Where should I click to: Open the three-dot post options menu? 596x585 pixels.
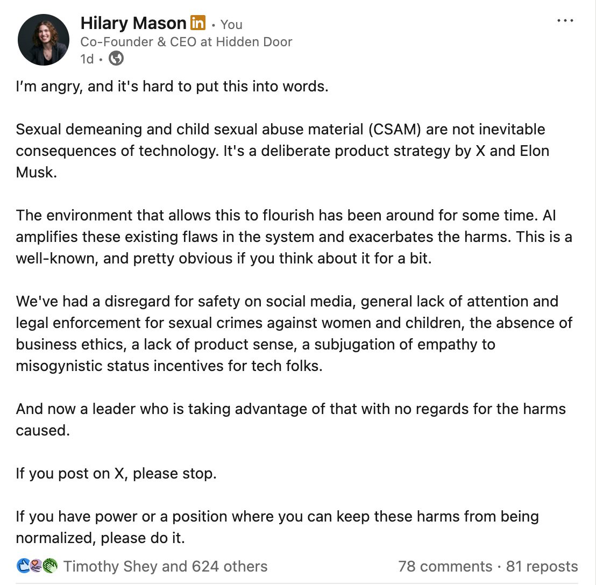565,21
